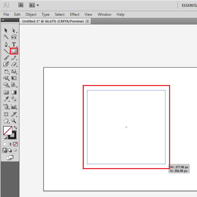Select the Direct Selection tool white arrow
Image resolution: width=197 pixels, height=197 pixels.
tap(13, 30)
